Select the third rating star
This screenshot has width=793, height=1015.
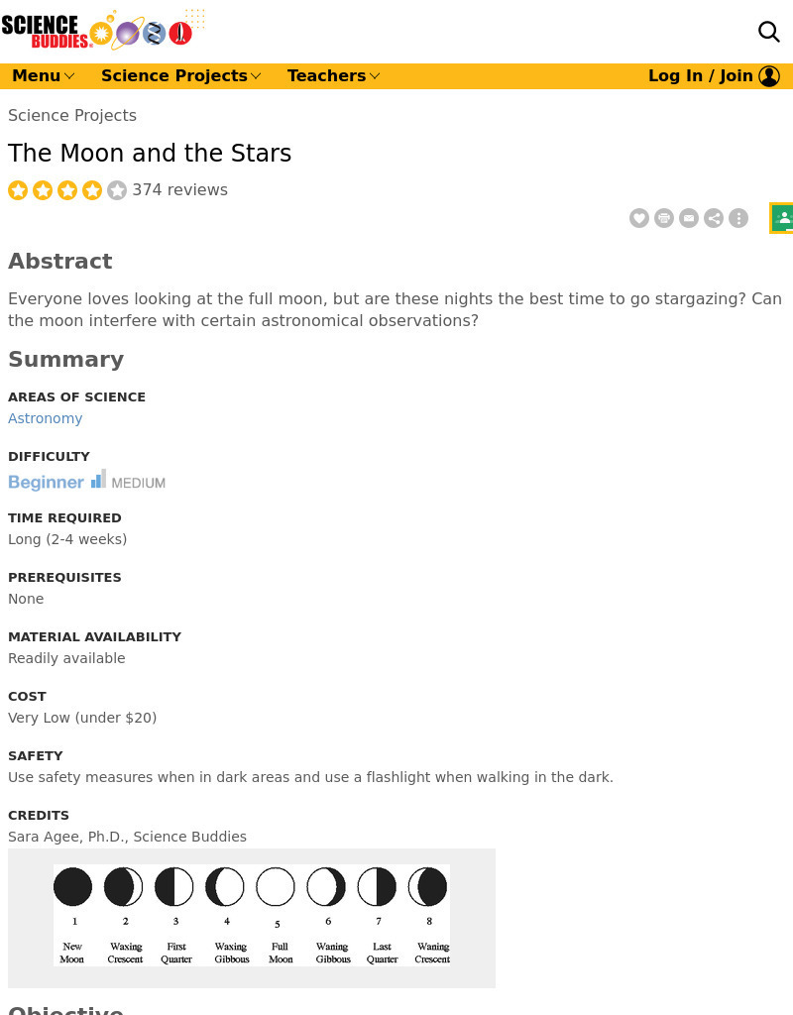[x=67, y=189]
